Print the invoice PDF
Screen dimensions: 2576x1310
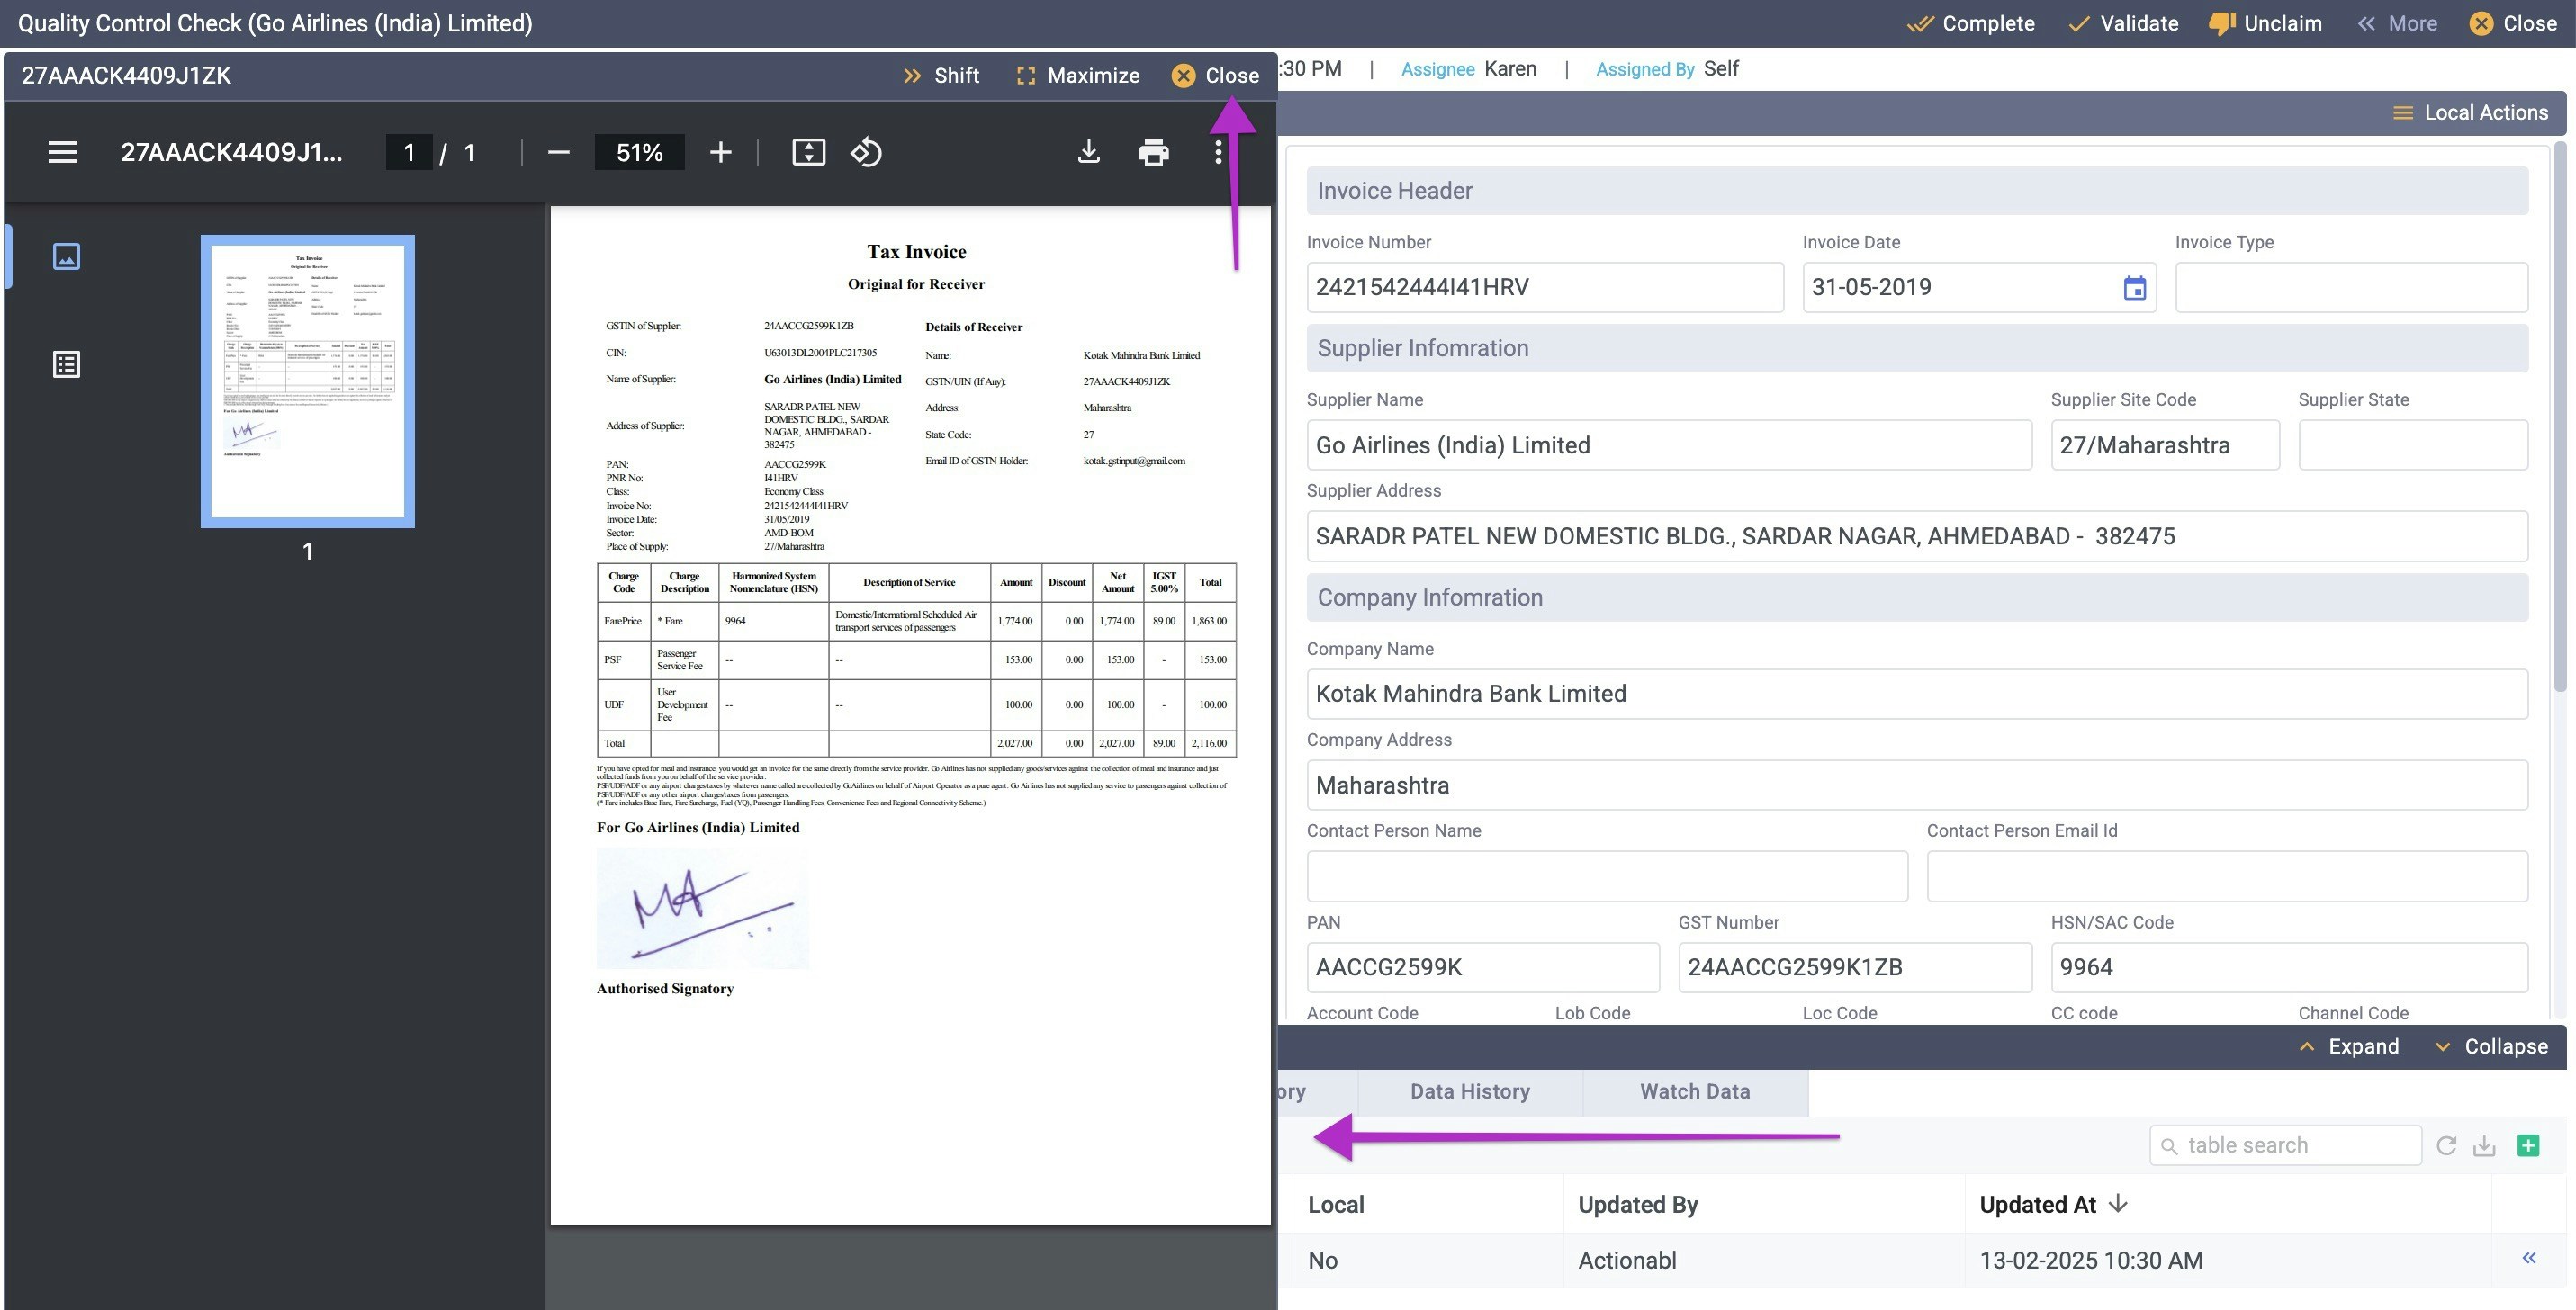(1153, 152)
